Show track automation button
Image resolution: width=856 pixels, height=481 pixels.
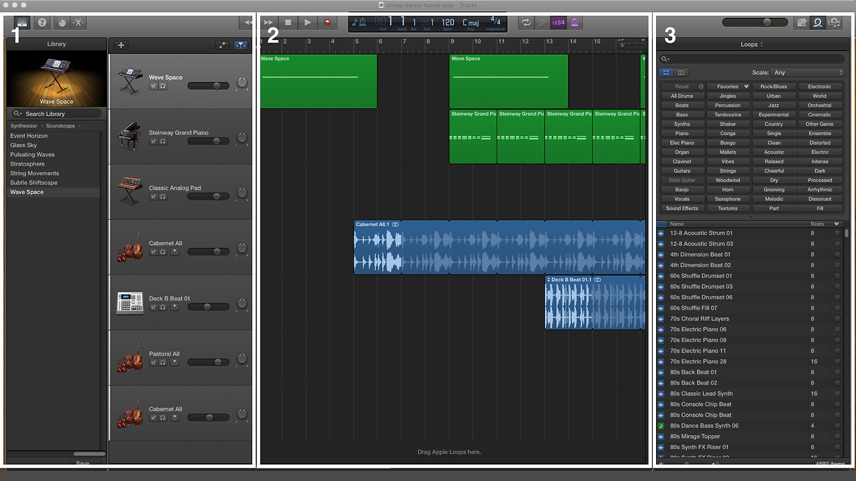[x=222, y=45]
